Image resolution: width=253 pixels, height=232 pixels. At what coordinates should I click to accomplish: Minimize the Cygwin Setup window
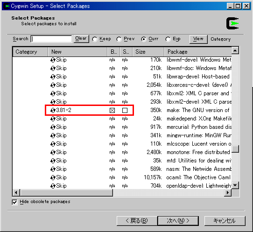(230, 6)
